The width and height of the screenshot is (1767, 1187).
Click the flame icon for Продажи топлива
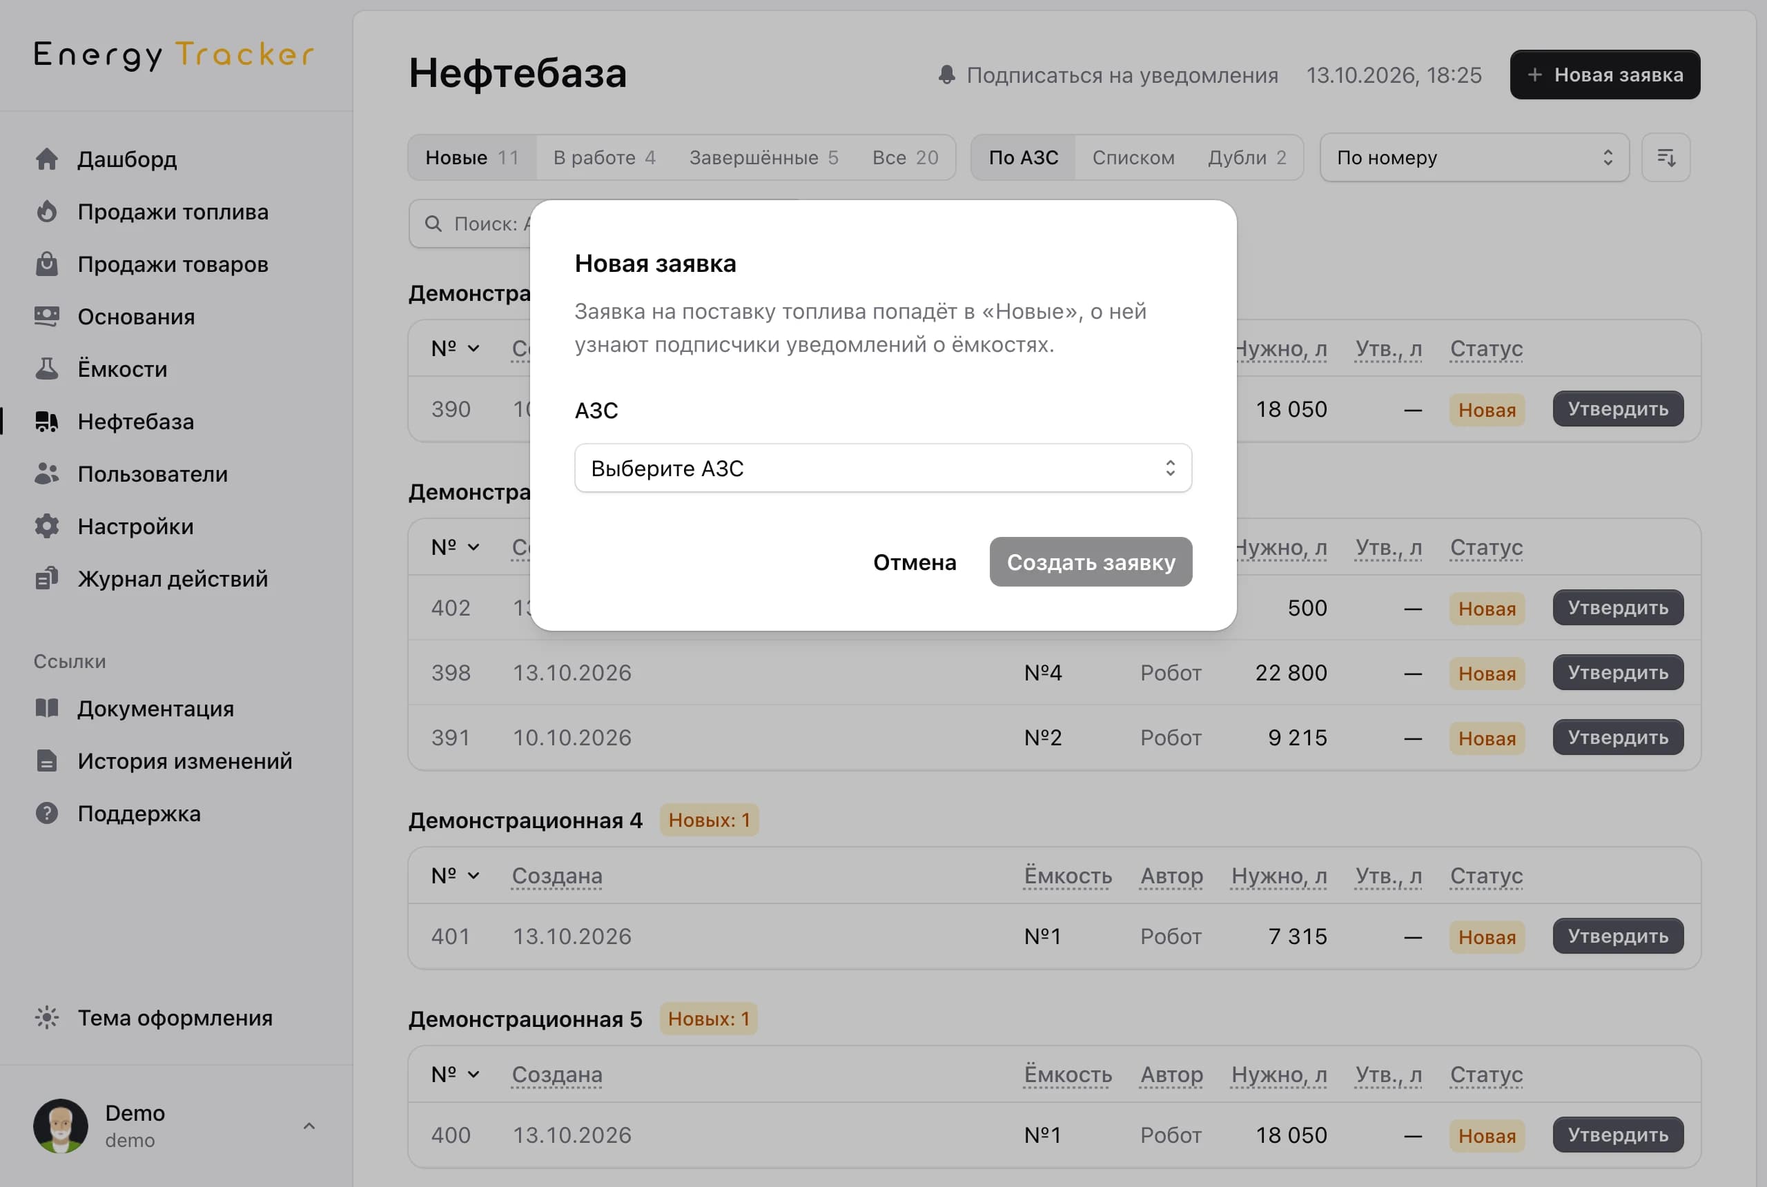[x=47, y=211]
